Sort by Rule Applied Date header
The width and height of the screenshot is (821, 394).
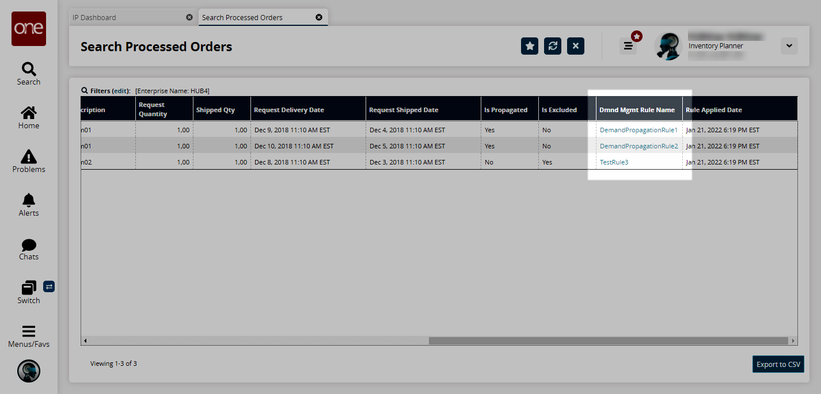click(740, 109)
